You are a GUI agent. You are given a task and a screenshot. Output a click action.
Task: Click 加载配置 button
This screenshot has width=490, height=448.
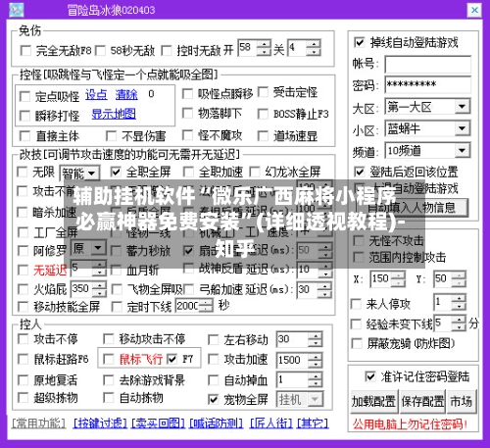374,401
